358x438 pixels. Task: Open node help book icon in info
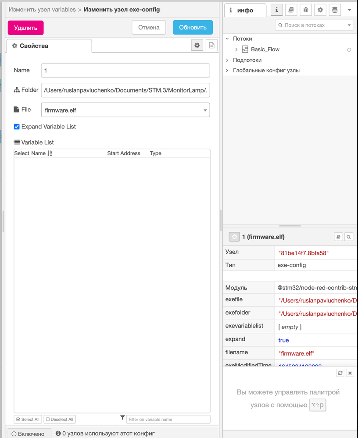[338, 237]
